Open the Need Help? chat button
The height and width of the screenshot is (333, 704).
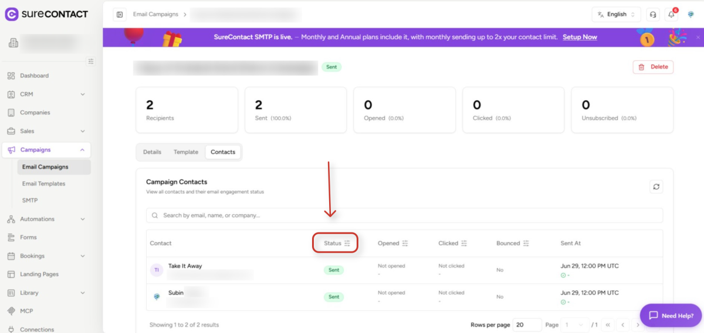(x=671, y=315)
